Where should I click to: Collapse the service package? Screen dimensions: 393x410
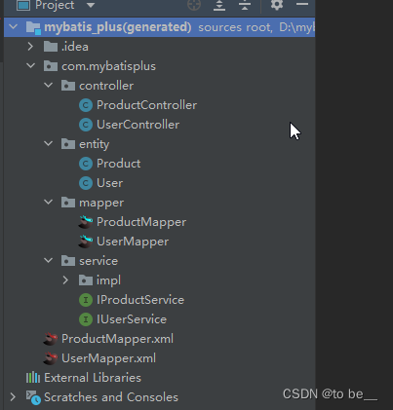pos(49,260)
